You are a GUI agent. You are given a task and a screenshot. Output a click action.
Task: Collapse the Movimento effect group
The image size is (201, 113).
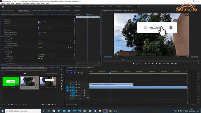[x=2, y=19]
